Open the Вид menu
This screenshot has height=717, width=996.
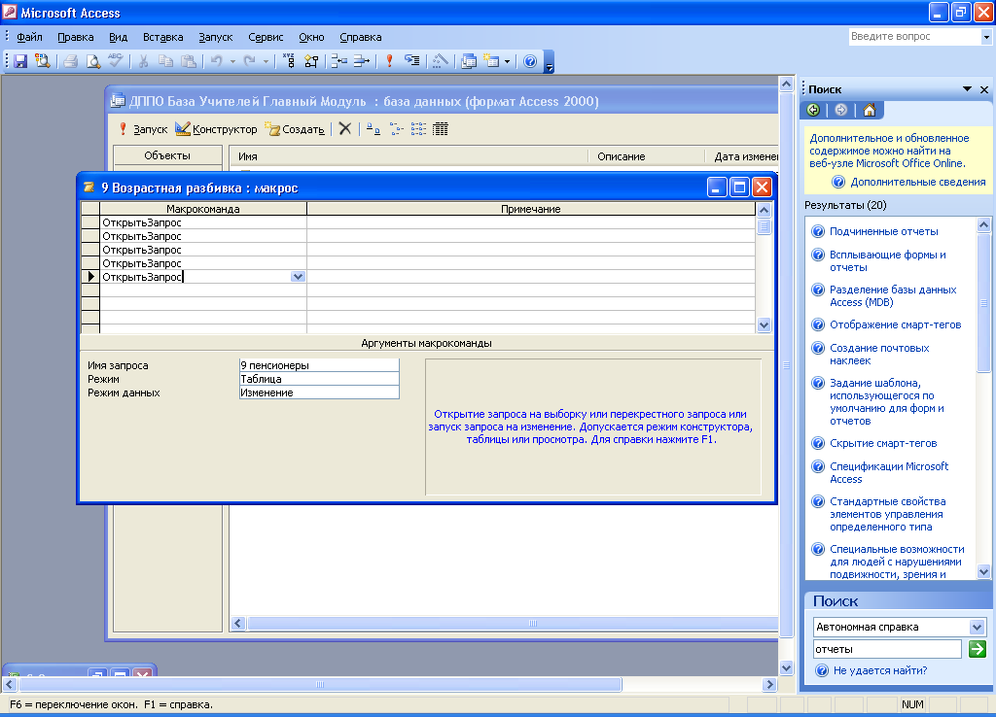(x=118, y=38)
